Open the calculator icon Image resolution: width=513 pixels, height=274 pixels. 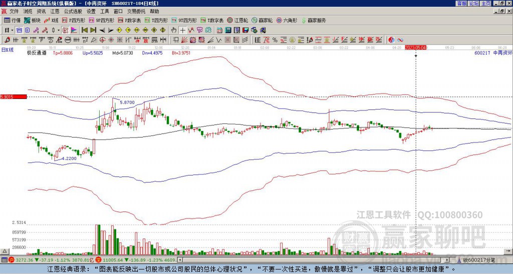point(228,30)
